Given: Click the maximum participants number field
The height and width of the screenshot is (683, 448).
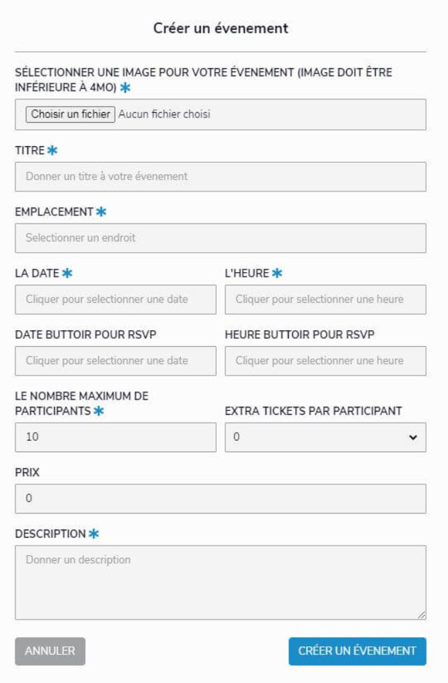Looking at the screenshot, I should pos(115,438).
